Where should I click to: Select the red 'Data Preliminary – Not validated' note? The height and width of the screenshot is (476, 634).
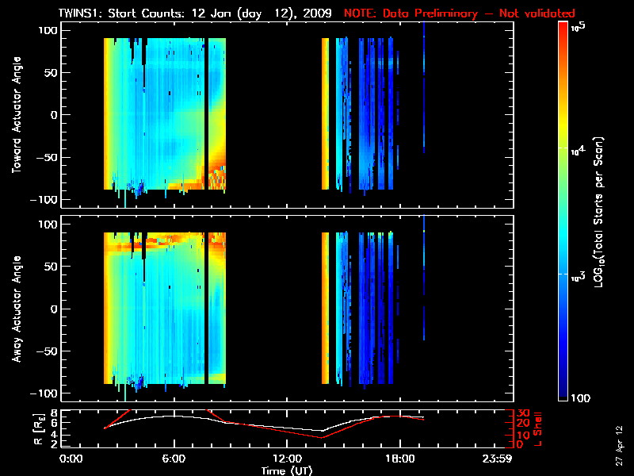[460, 13]
